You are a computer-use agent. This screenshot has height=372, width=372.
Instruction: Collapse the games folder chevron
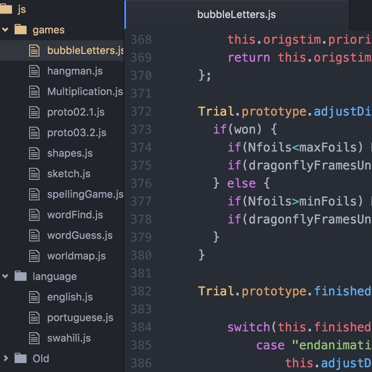coord(5,30)
